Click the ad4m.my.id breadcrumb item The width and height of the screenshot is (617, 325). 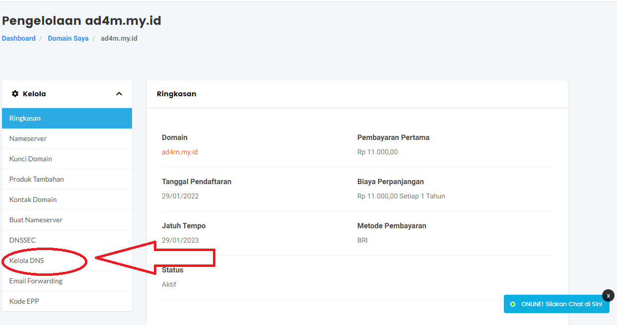(x=119, y=38)
